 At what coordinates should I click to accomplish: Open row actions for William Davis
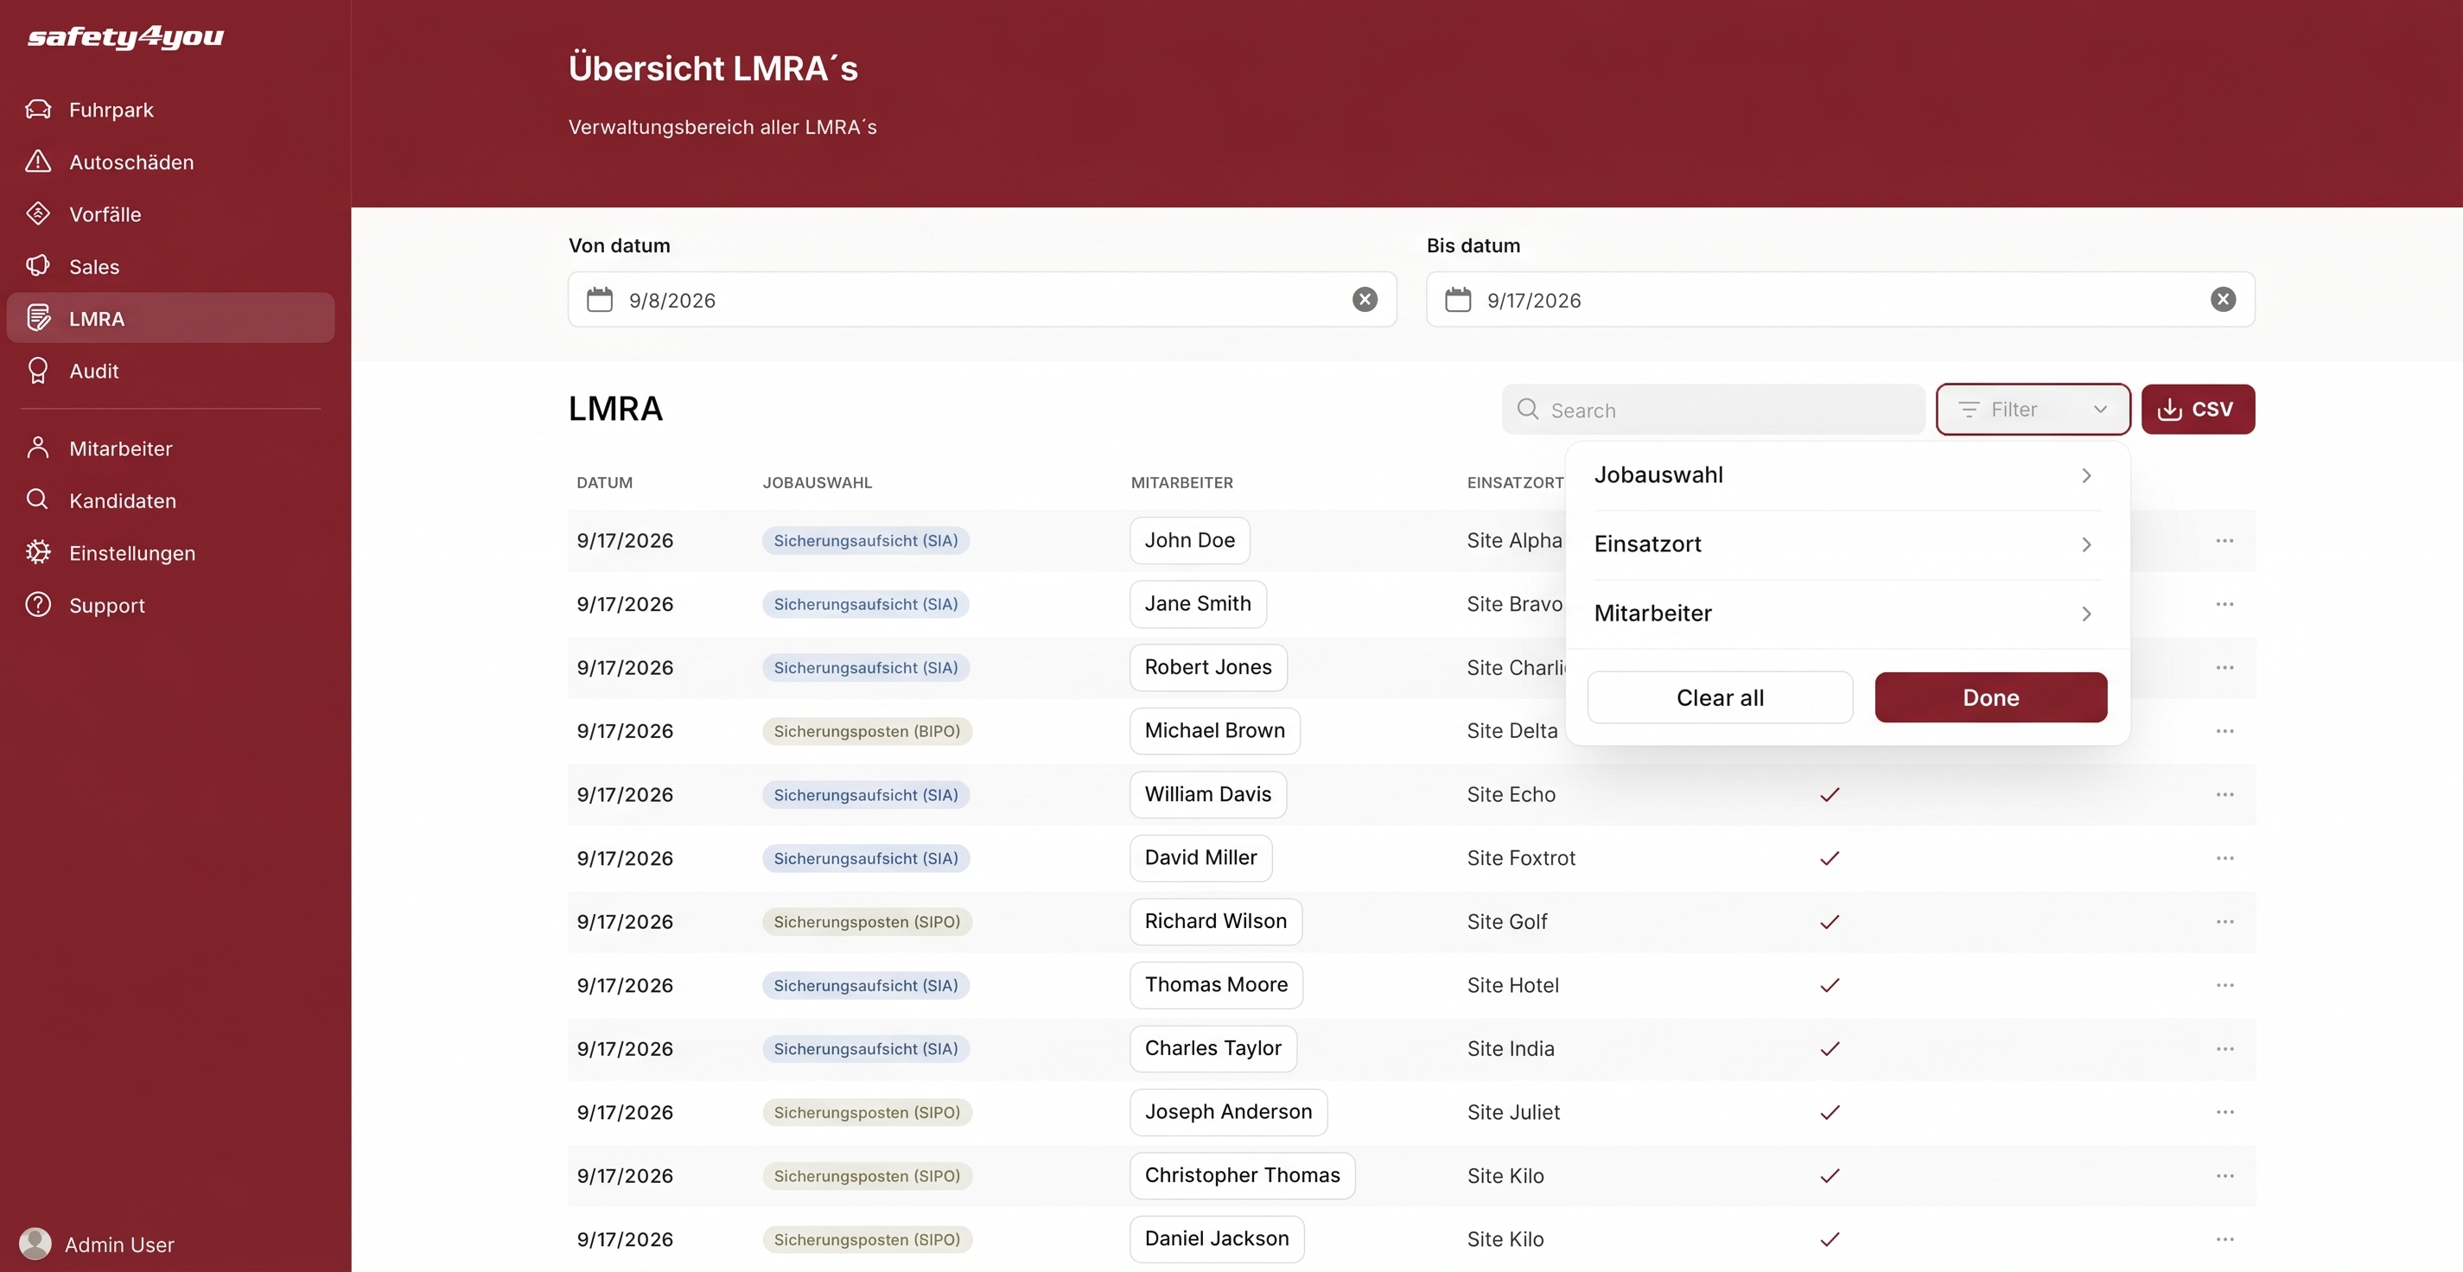pos(2225,795)
